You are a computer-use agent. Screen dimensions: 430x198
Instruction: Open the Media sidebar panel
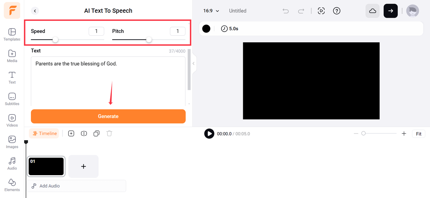[x=12, y=56]
